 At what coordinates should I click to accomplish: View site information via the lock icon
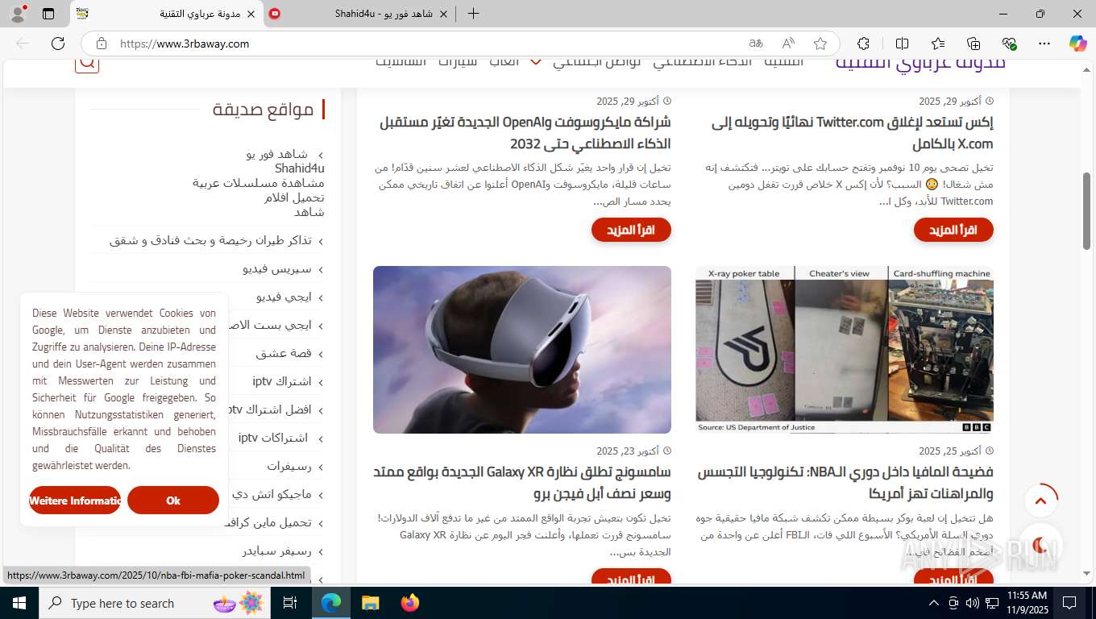tap(101, 44)
